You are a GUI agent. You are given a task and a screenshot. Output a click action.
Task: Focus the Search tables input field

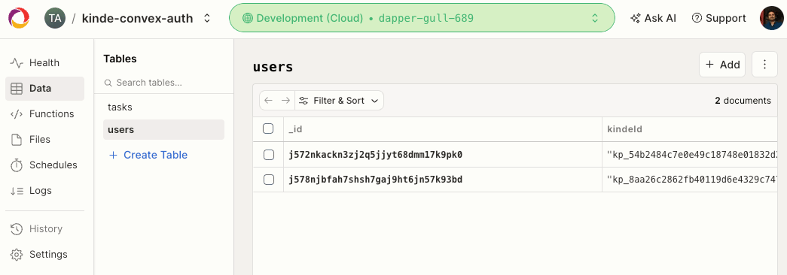164,82
